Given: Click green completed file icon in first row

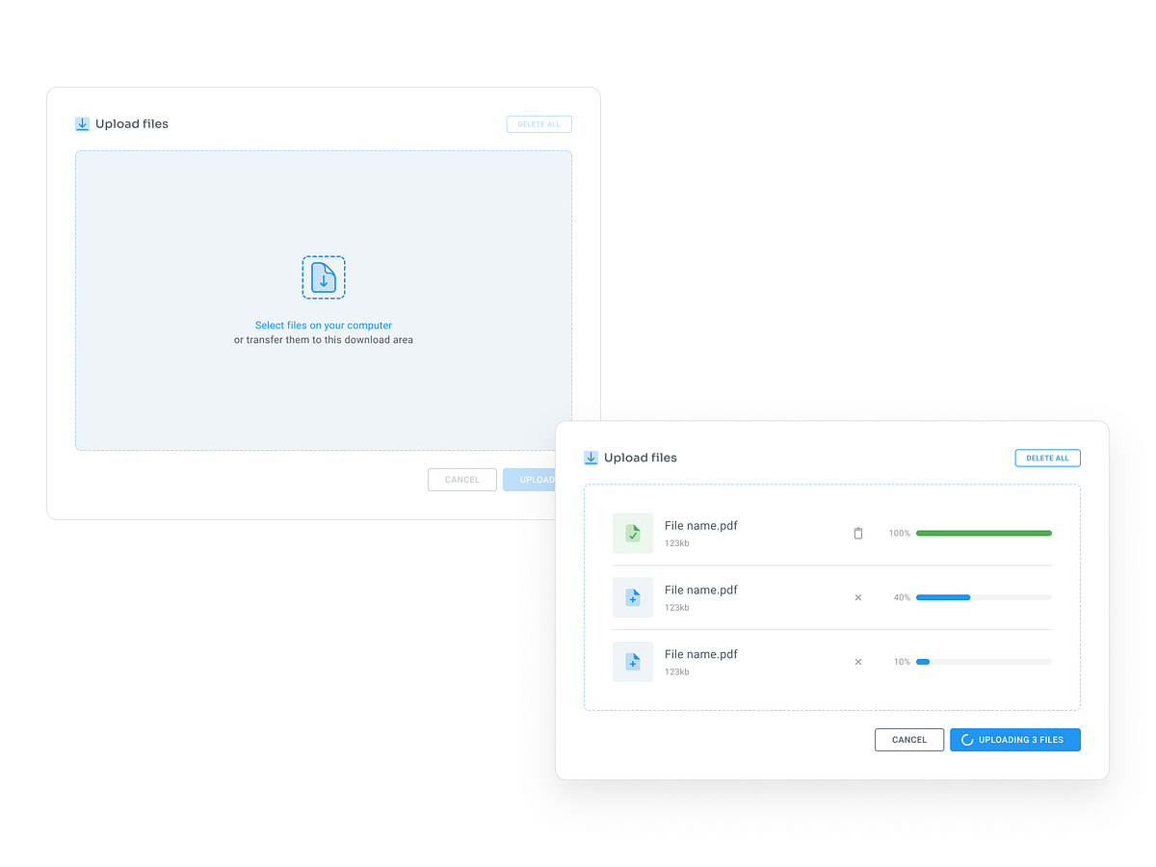Looking at the screenshot, I should point(633,533).
